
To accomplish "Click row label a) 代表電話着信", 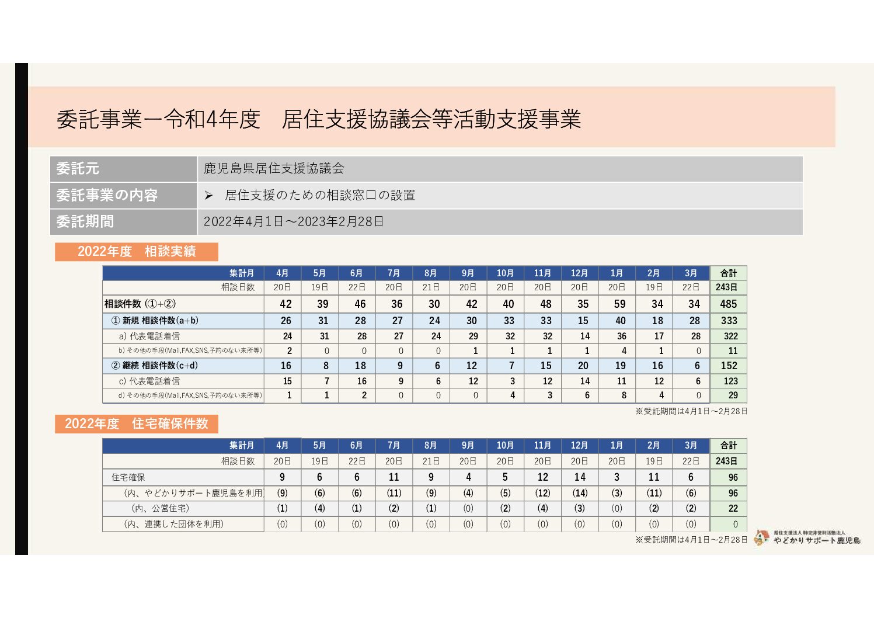I will click(x=149, y=336).
